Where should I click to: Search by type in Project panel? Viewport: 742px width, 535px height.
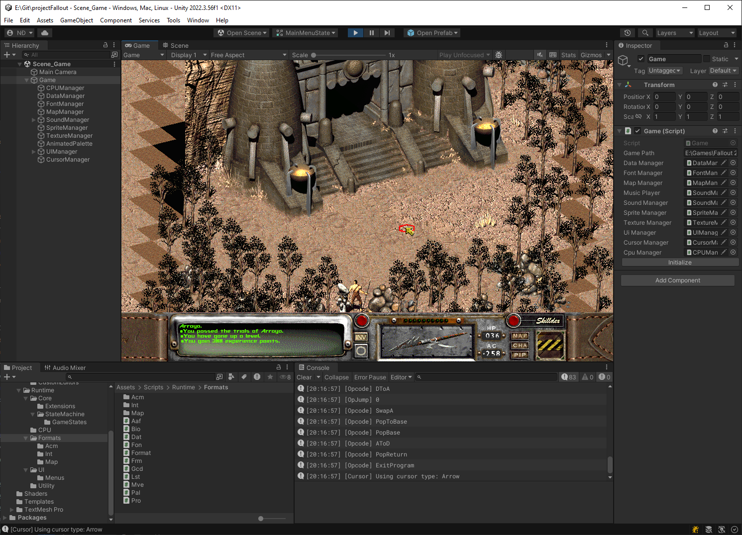point(231,377)
